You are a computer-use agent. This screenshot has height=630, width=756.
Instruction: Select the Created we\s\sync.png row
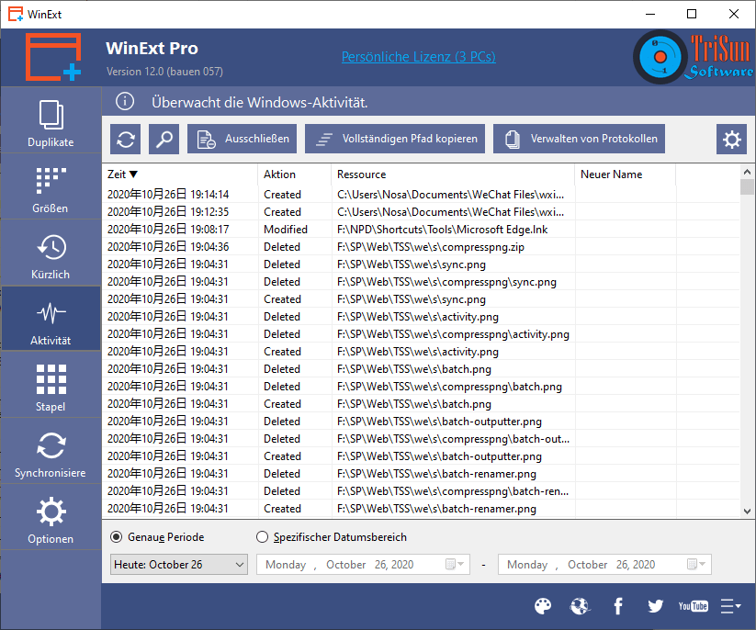click(421, 299)
